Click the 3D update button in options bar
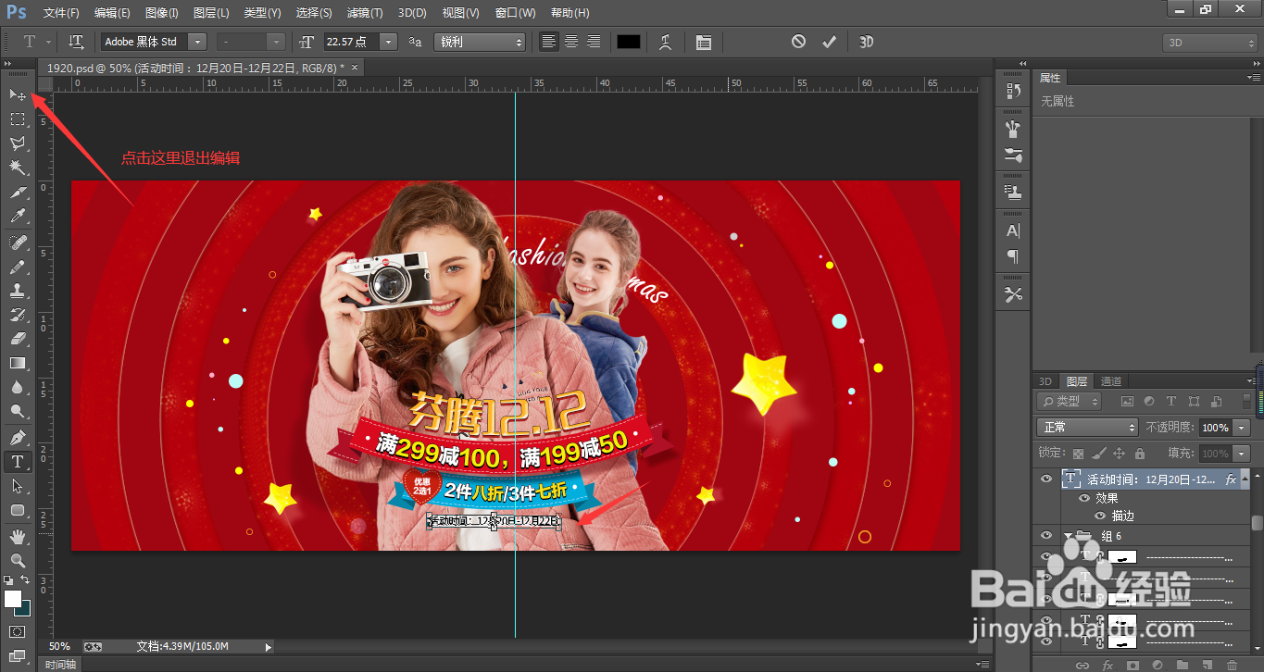Viewport: 1264px width, 672px height. tap(867, 42)
